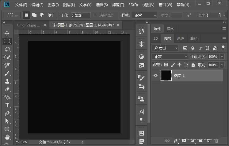Image resolution: width=229 pixels, height=146 pixels.
Task: Toggle the lock all padlock icon
Action: [193, 65]
